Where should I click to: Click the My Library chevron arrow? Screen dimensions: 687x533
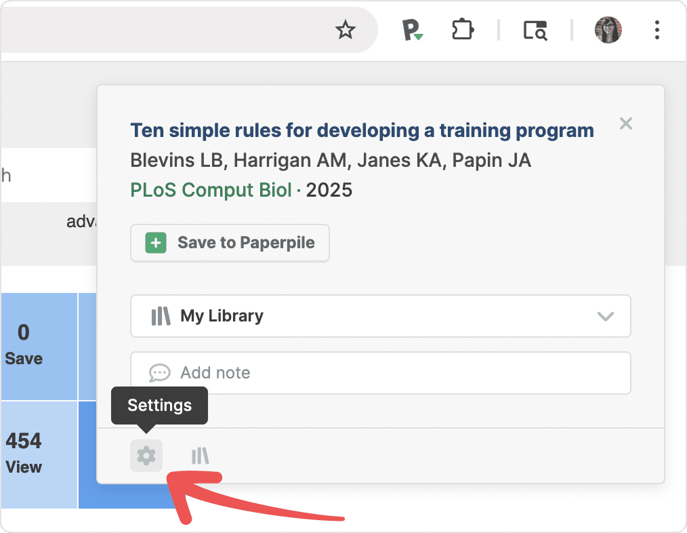coord(605,317)
